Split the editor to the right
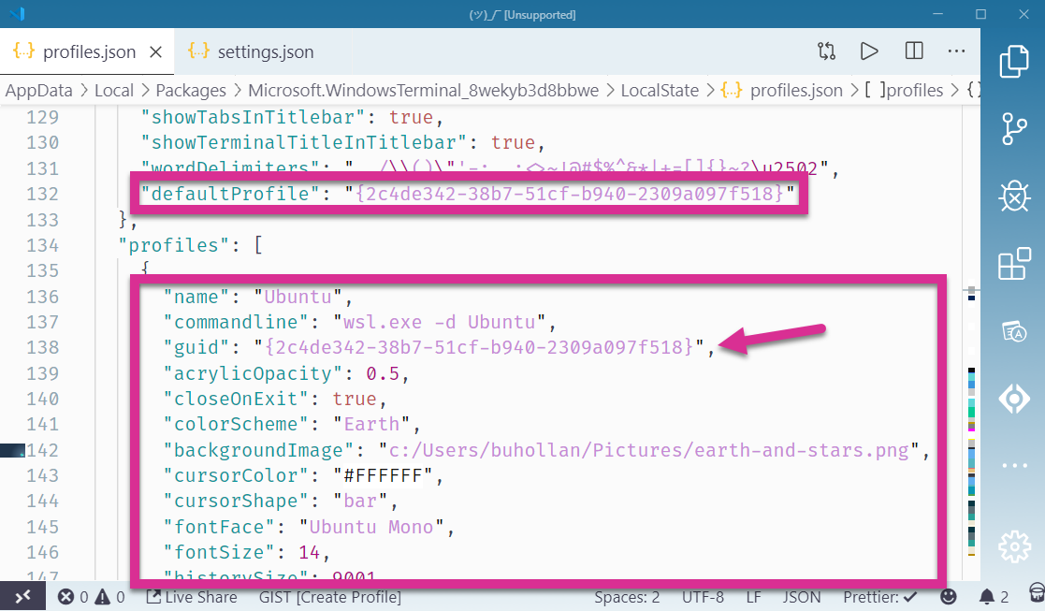1045x611 pixels. (914, 51)
